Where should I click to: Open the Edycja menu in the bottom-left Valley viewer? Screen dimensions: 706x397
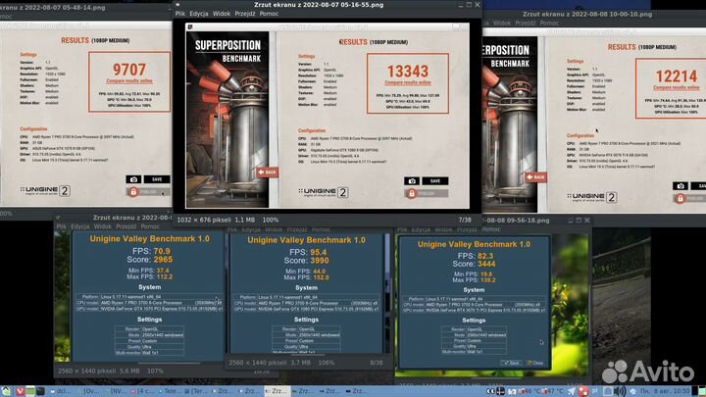(x=80, y=226)
